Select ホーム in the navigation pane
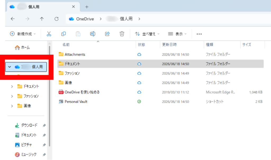271x160 pixels. click(x=22, y=47)
